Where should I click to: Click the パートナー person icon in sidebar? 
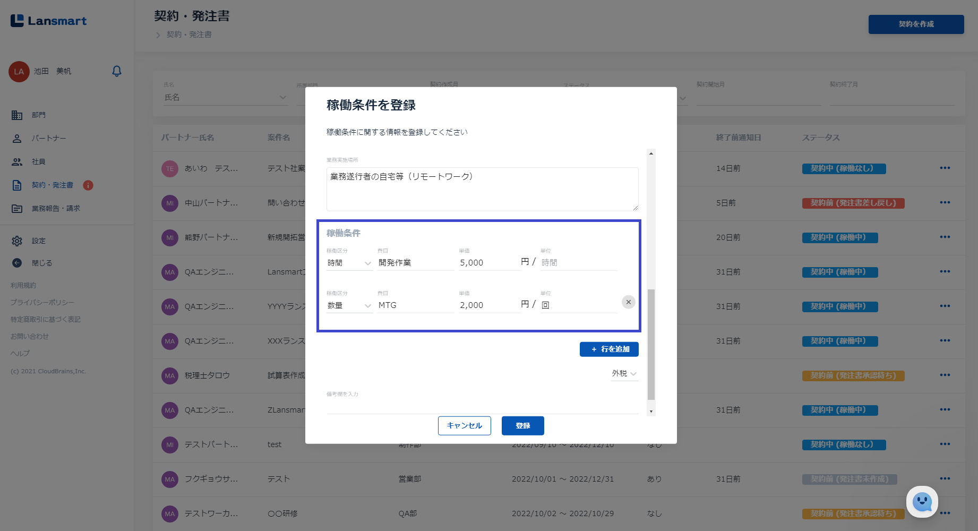17,139
